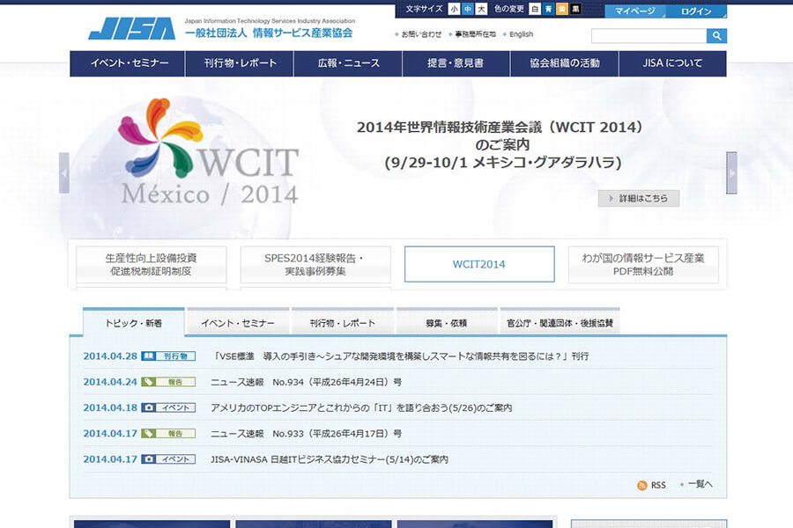
Task: Open the RSS feed icon
Action: [x=641, y=485]
